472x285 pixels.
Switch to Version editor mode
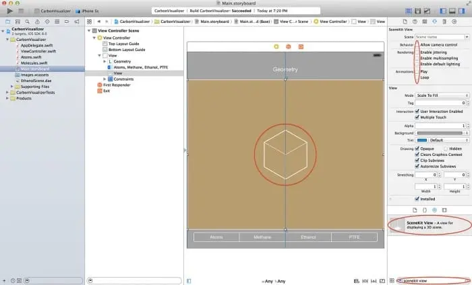point(427,11)
